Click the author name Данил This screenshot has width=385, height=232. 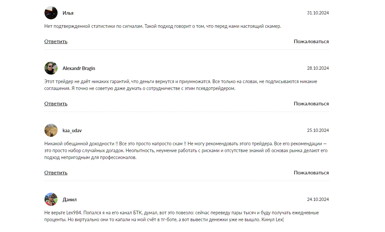pos(69,199)
